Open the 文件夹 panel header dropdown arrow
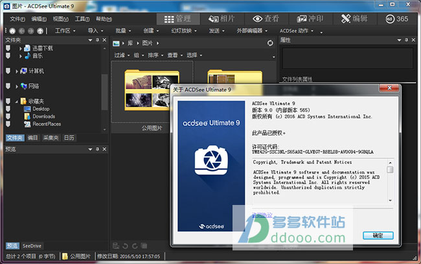421x264 pixels. coord(90,40)
